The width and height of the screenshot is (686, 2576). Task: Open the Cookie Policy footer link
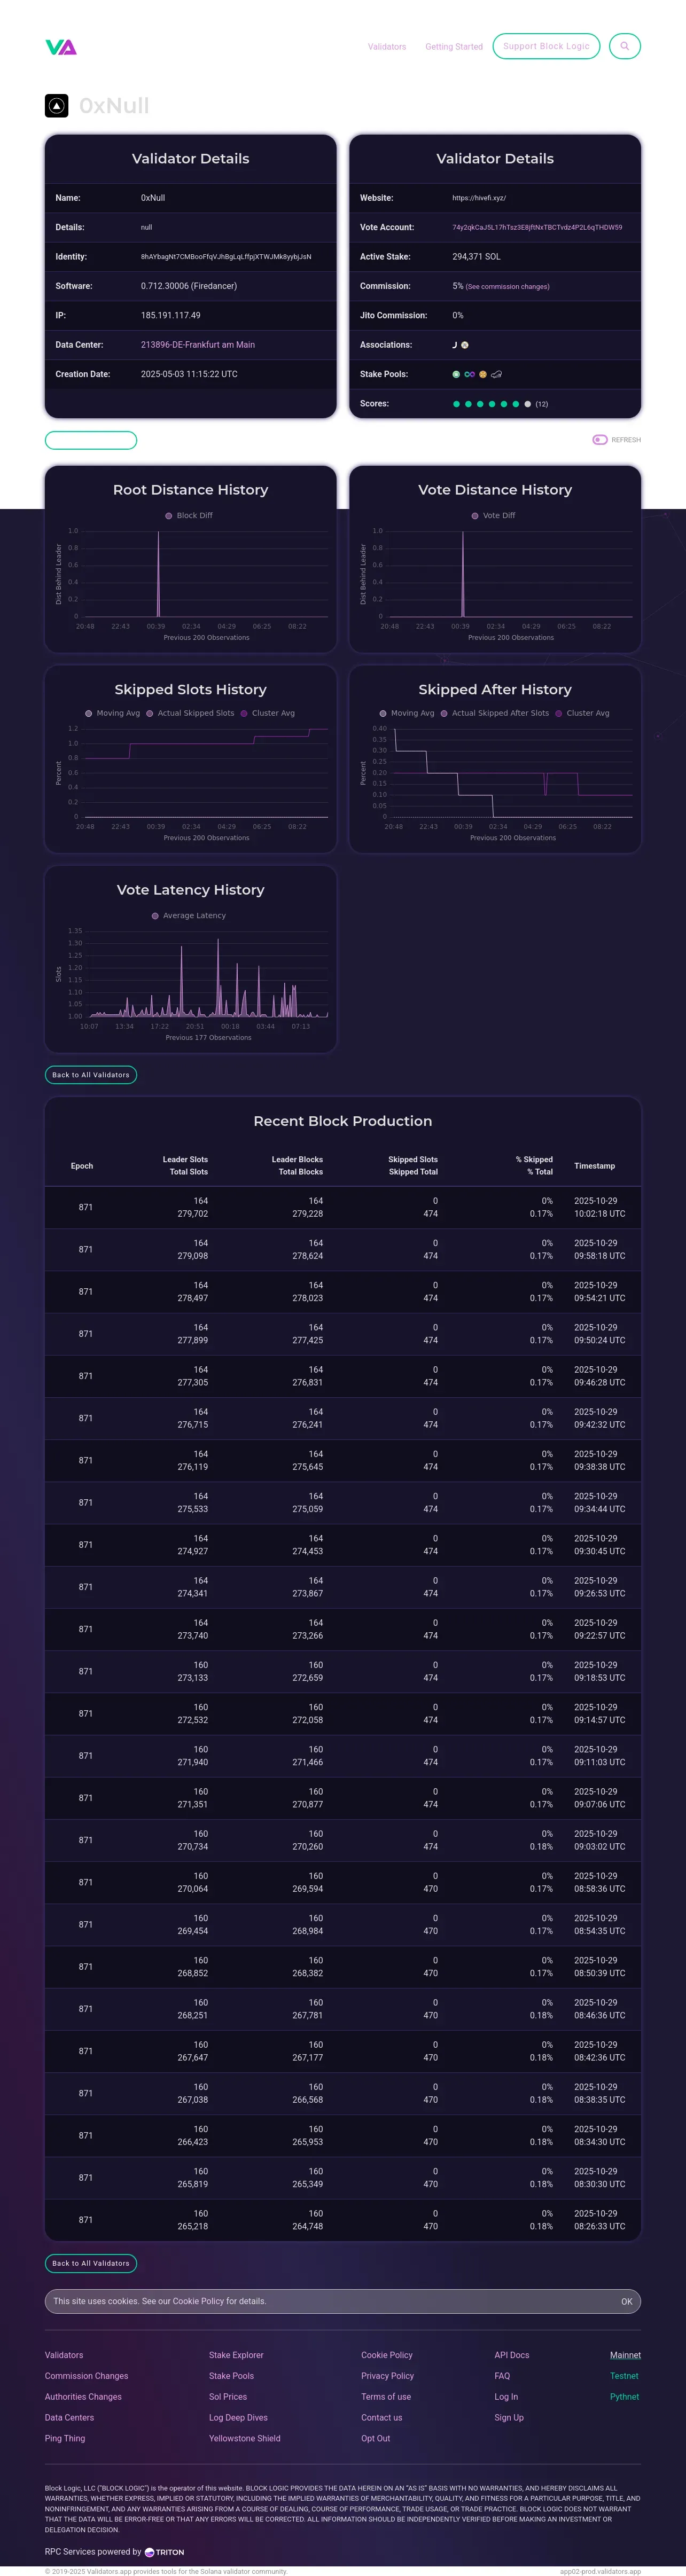pyautogui.click(x=387, y=2355)
